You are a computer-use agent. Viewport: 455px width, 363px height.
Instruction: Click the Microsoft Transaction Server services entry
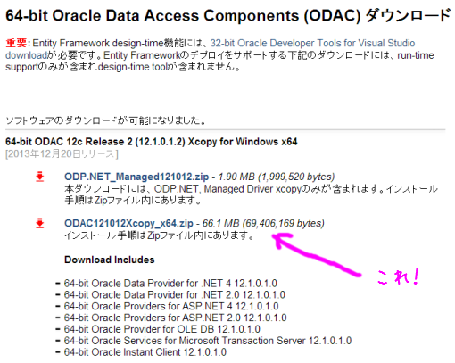[x=208, y=341]
